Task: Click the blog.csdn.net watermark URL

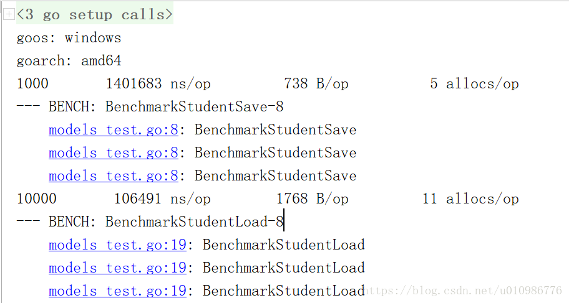Action: pos(464,291)
